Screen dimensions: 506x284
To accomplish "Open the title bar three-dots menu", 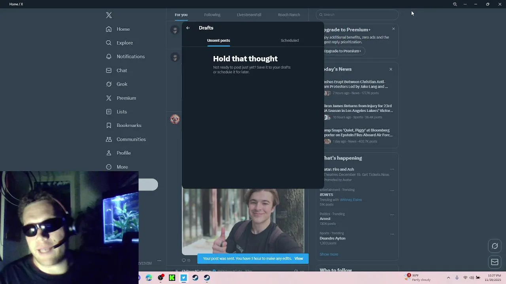I will pyautogui.click(x=465, y=4).
